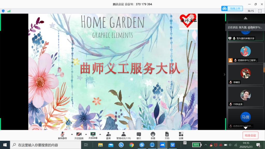Image resolution: width=265 pixels, height=149 pixels.
Task: Open the chat panel (聊天)
Action: pos(139,135)
